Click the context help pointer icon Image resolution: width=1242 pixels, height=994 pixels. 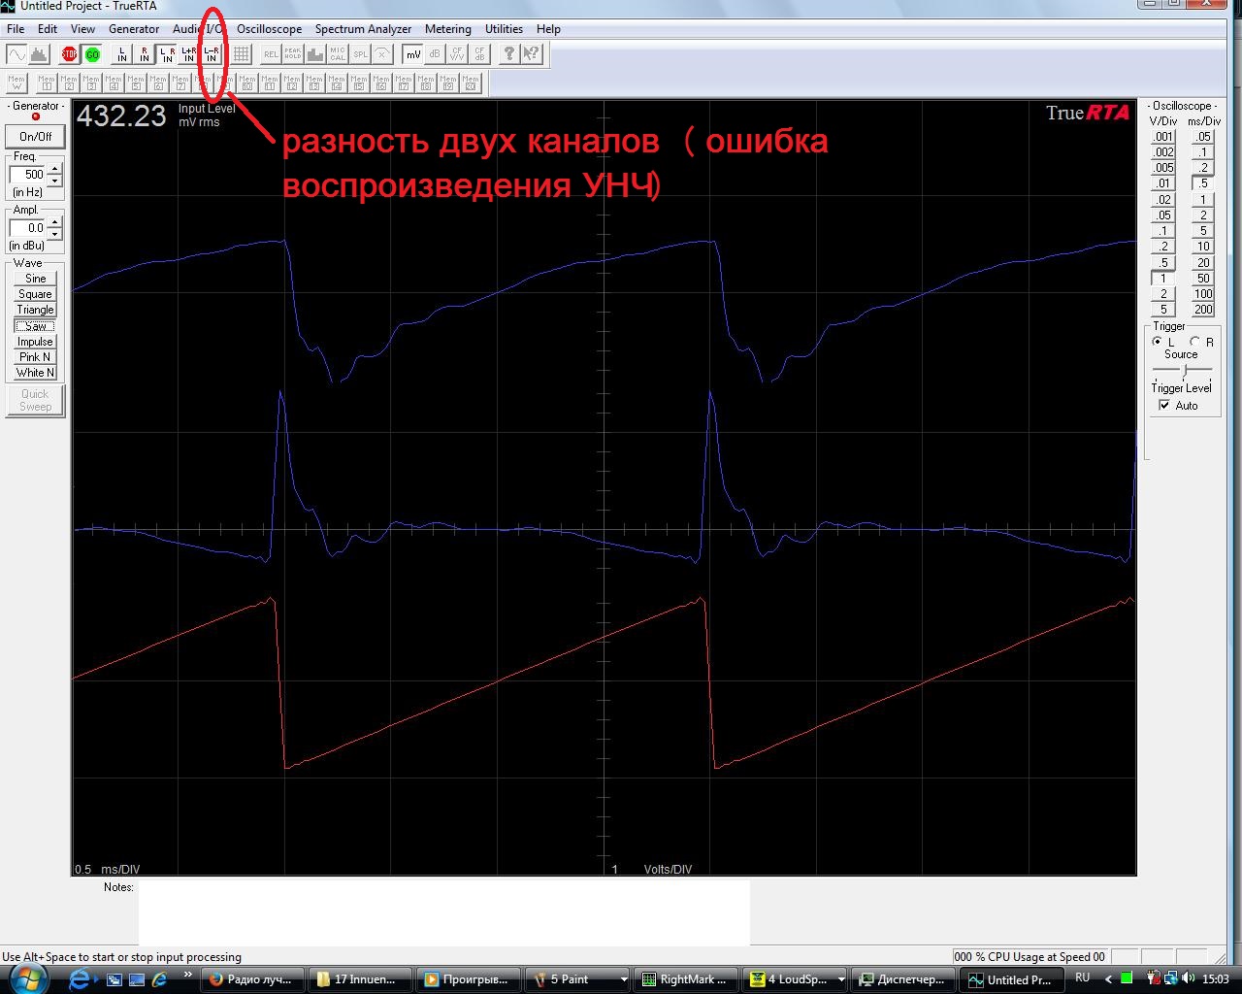[x=532, y=54]
